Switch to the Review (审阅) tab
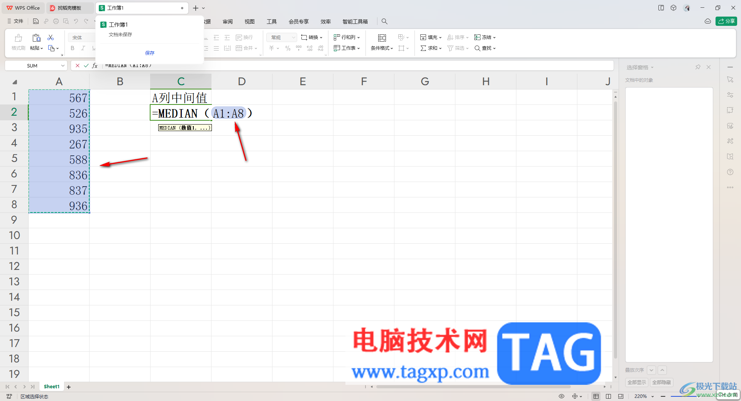The width and height of the screenshot is (741, 401). click(228, 22)
